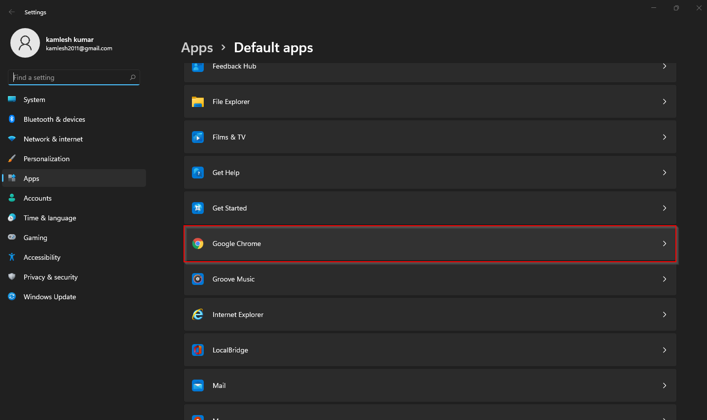Click the Films & TV app icon
Viewport: 707px width, 420px height.
[x=198, y=137]
